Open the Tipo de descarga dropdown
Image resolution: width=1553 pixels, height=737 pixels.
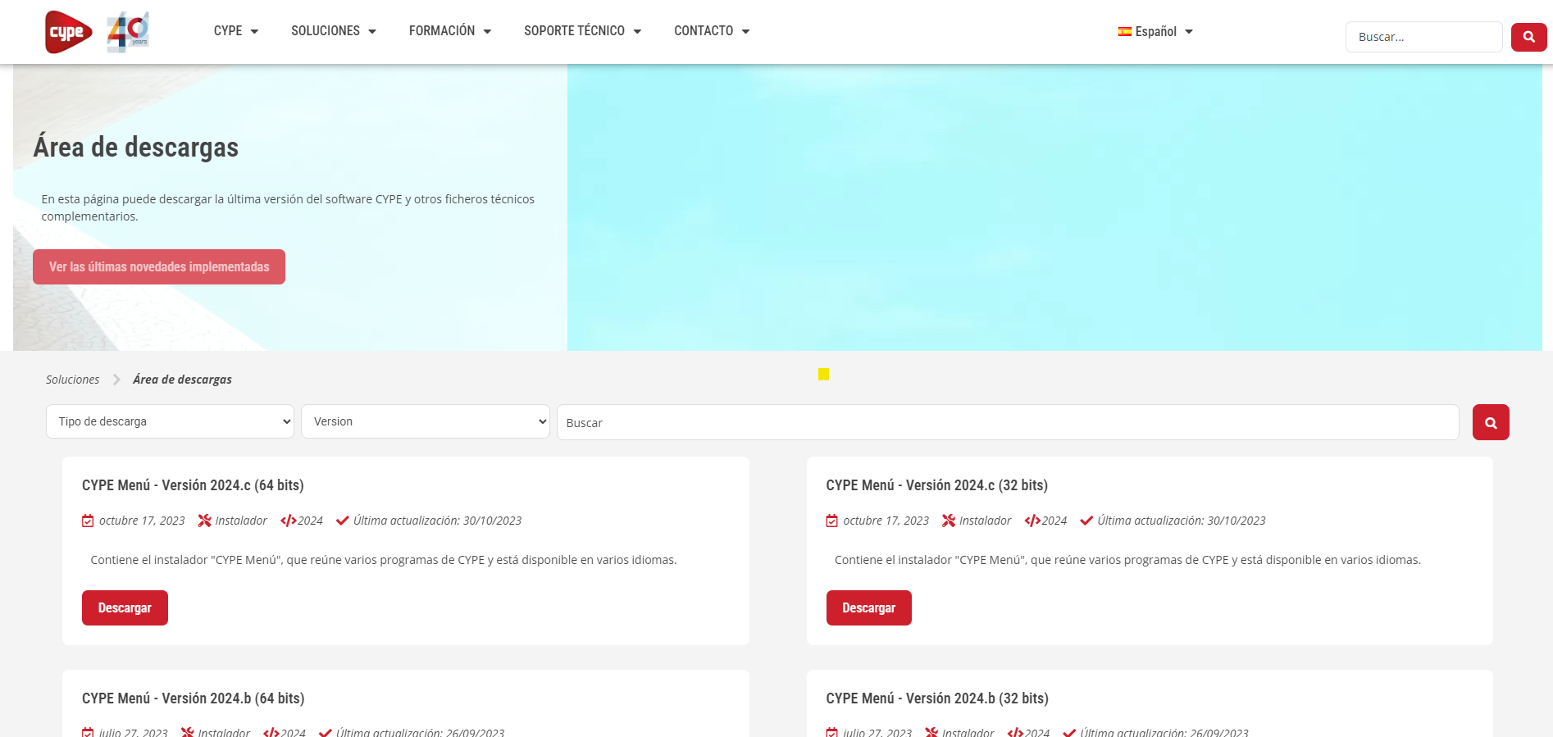point(170,421)
